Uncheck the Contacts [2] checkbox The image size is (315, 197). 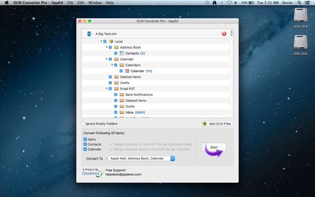coord(116,53)
